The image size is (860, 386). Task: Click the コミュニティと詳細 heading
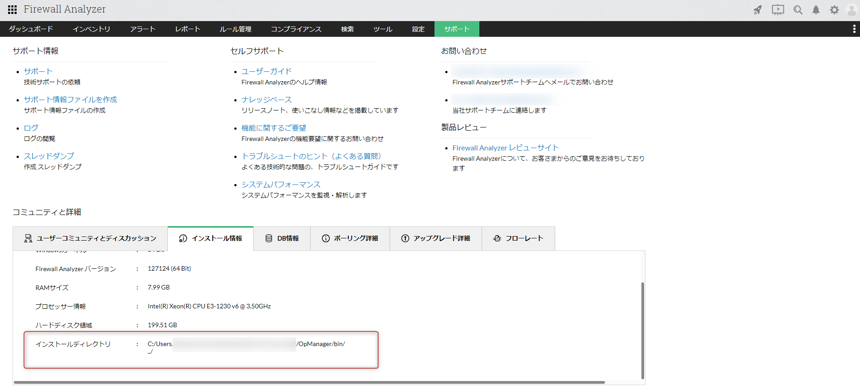point(47,212)
